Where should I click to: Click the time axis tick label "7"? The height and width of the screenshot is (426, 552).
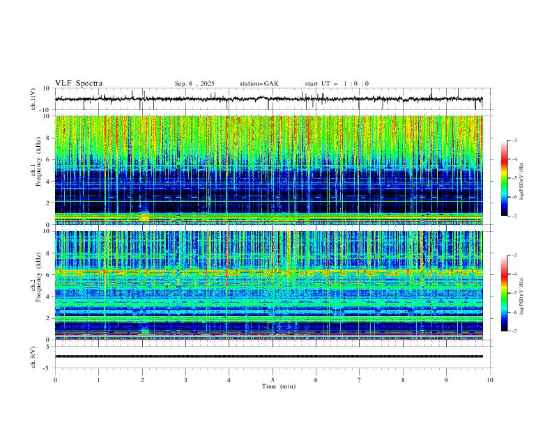[x=360, y=380]
